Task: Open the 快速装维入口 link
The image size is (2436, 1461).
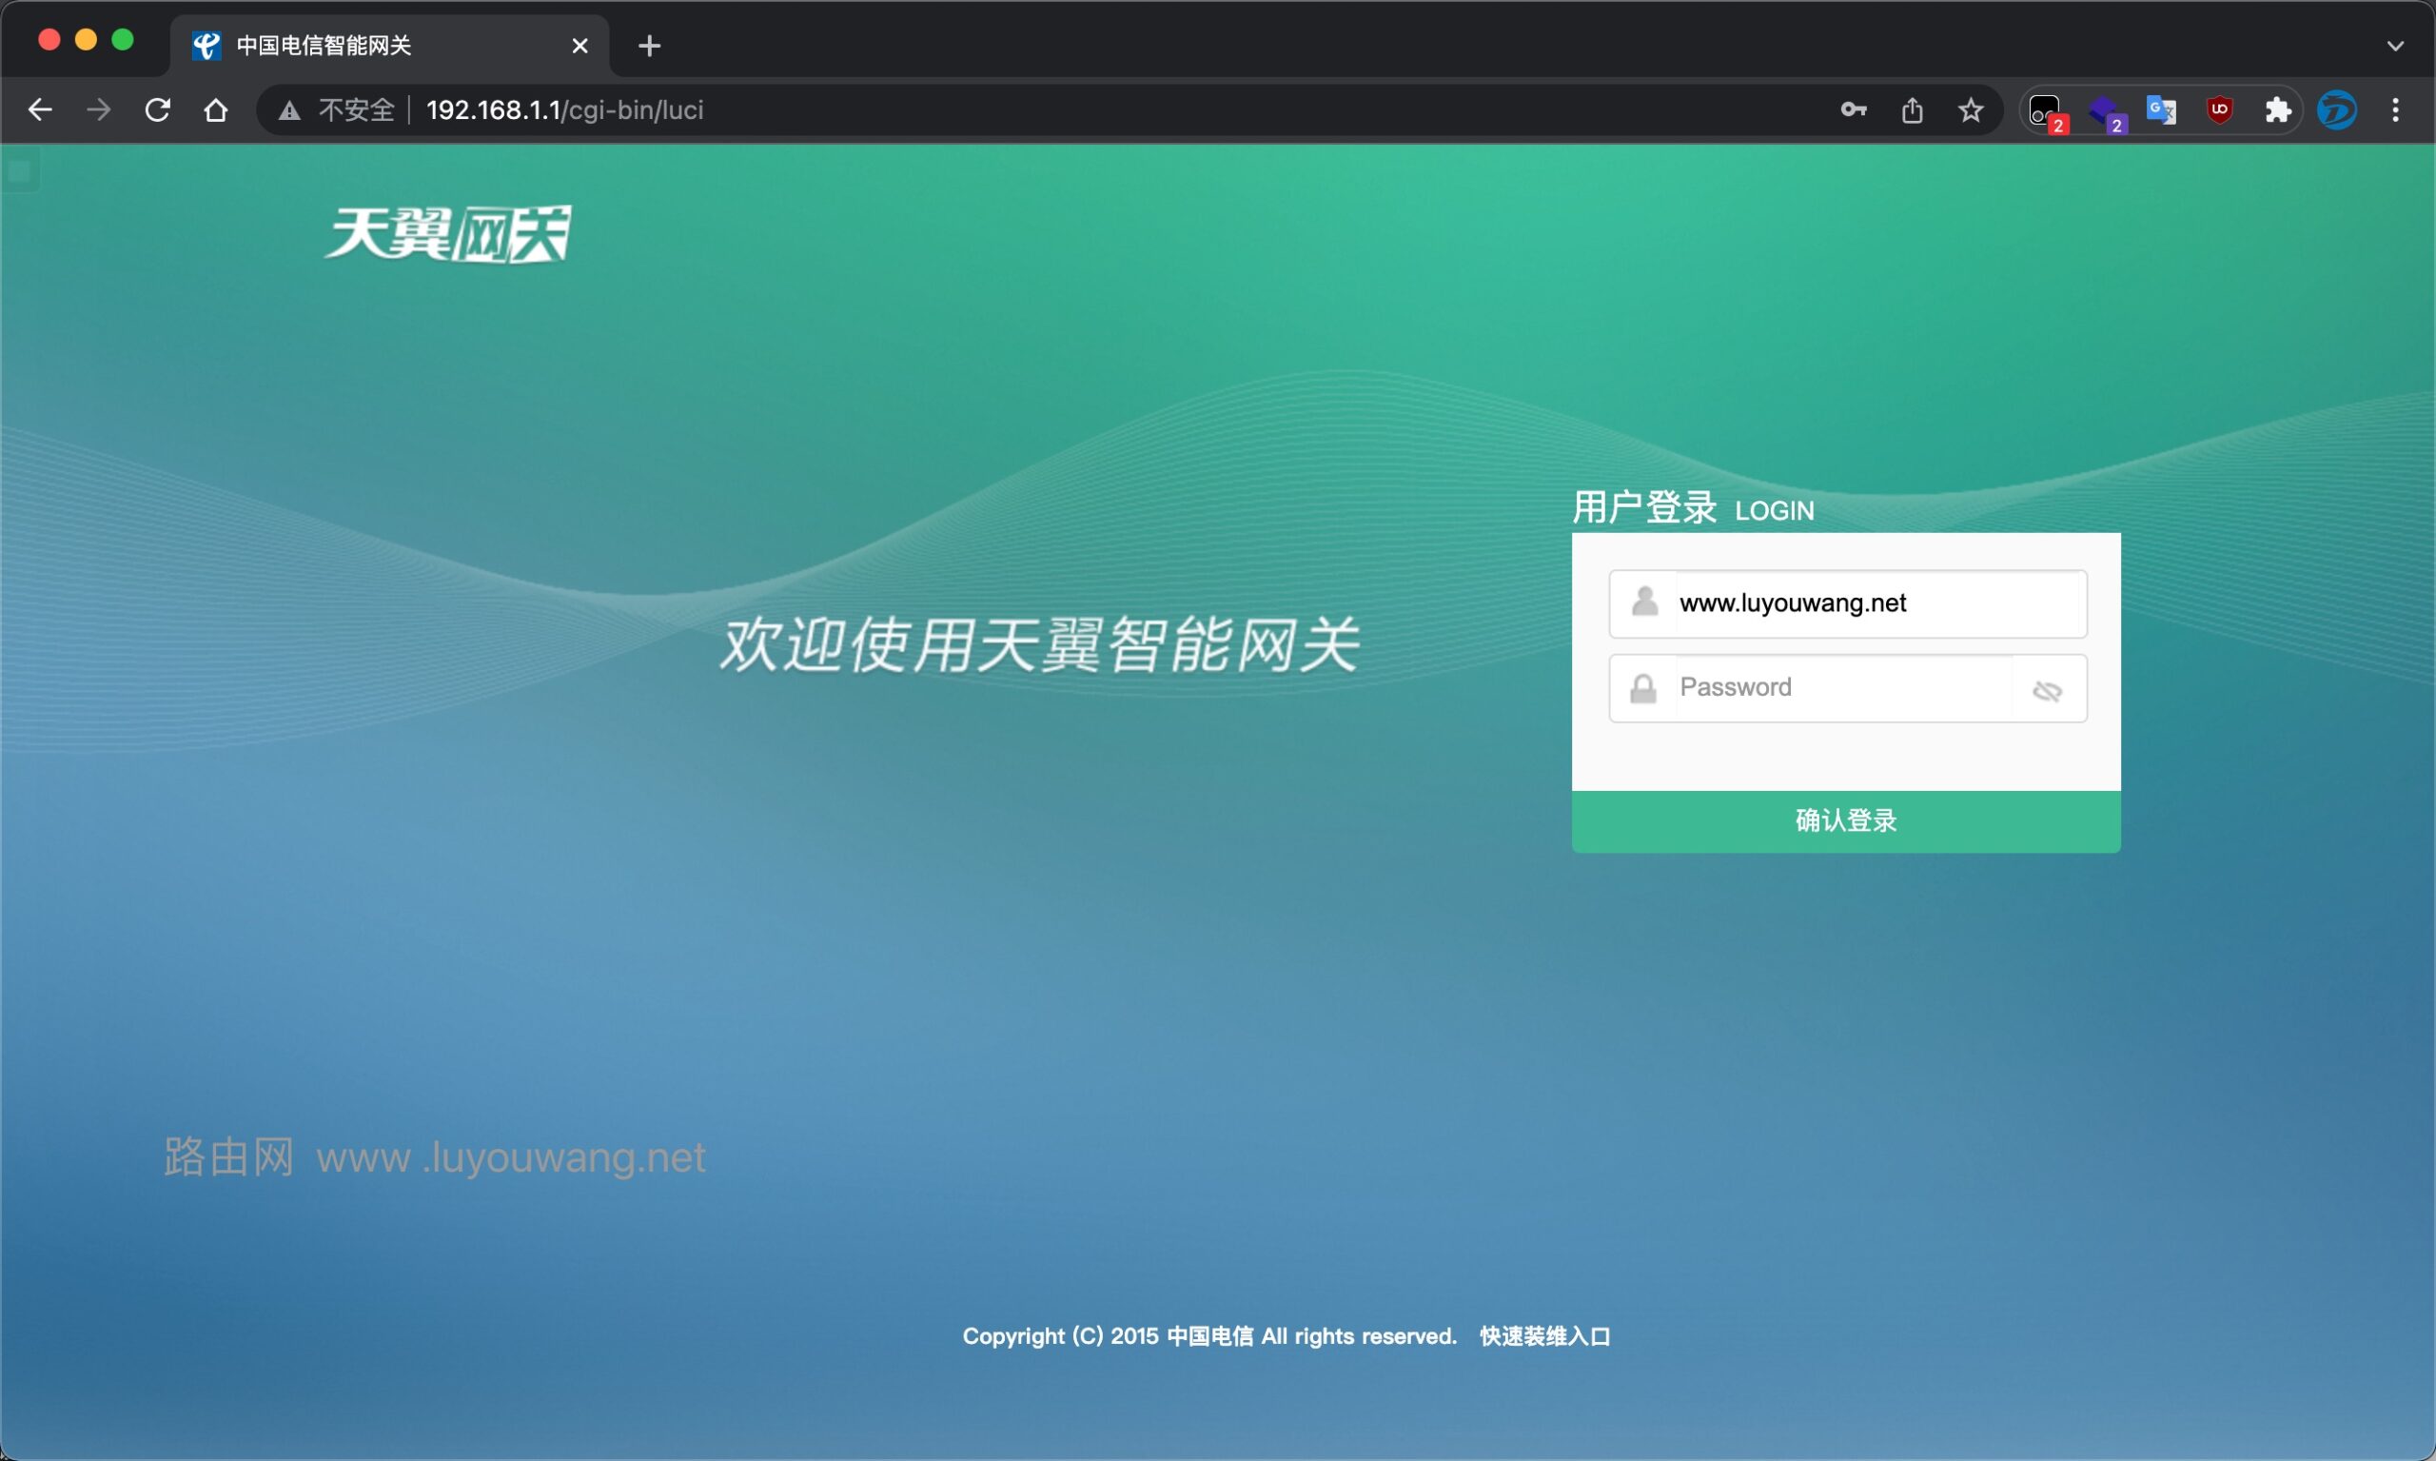Action: (1544, 1336)
